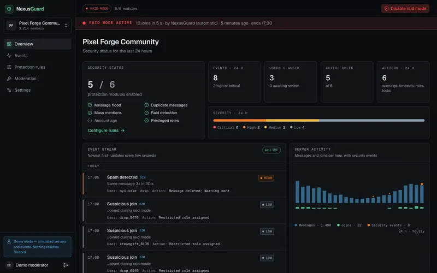
Task: Click the 24 h hourly label under chart
Action: tap(411, 231)
